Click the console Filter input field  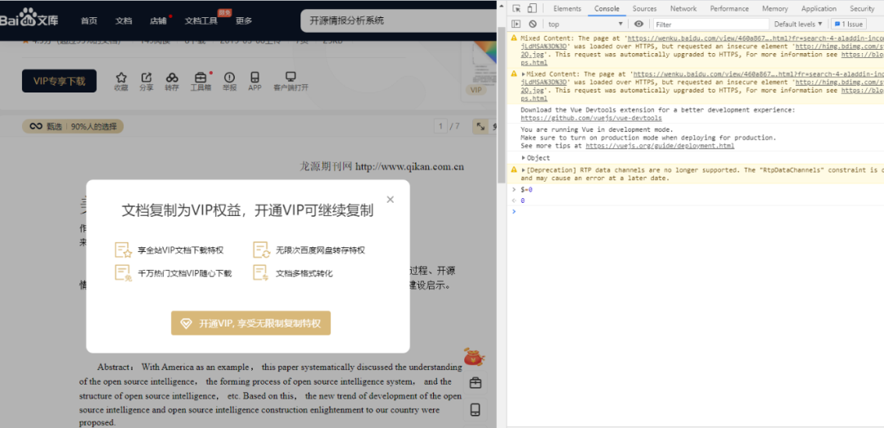(708, 25)
